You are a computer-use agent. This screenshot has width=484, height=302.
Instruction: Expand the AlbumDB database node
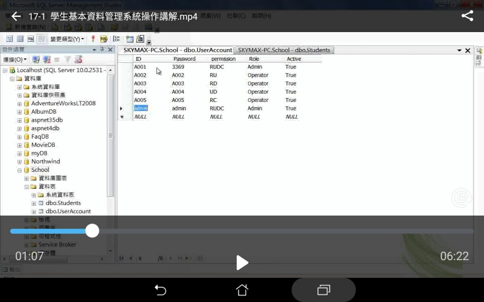(x=19, y=112)
